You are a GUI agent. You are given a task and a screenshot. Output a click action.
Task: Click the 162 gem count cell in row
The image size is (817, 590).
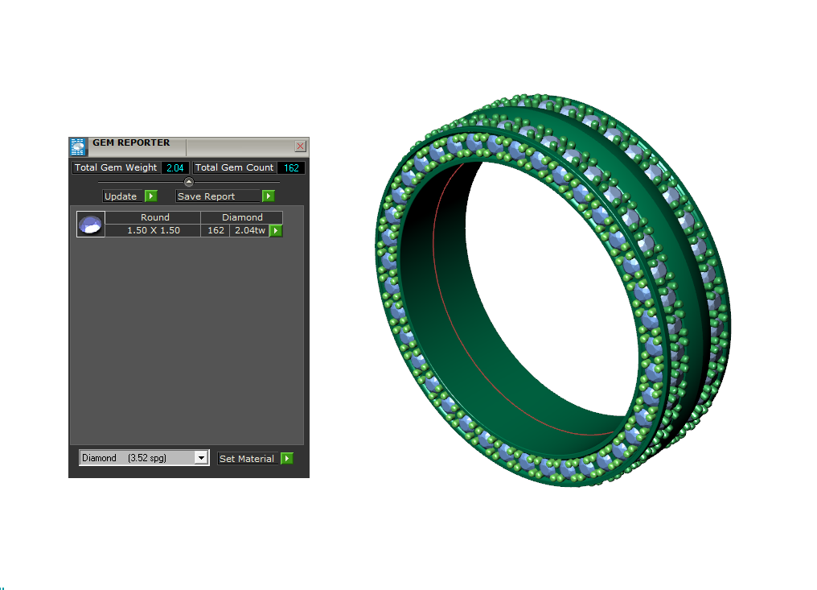[216, 230]
